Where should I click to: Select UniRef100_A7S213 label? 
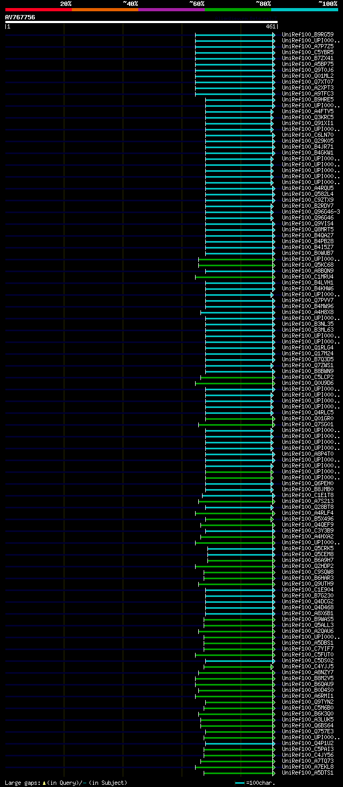pos(307,501)
